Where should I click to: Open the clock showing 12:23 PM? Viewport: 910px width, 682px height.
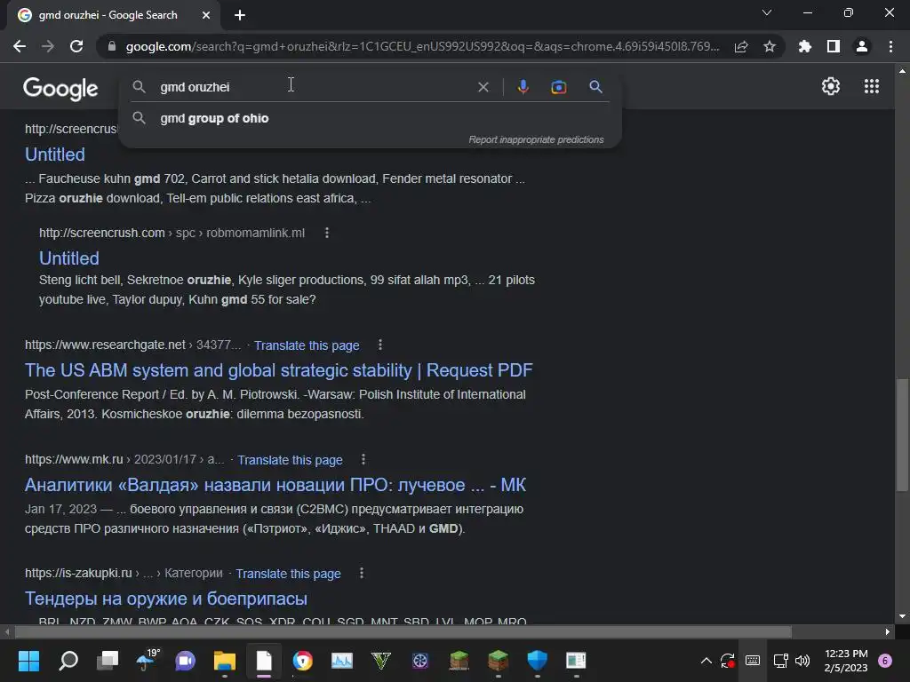(846, 661)
